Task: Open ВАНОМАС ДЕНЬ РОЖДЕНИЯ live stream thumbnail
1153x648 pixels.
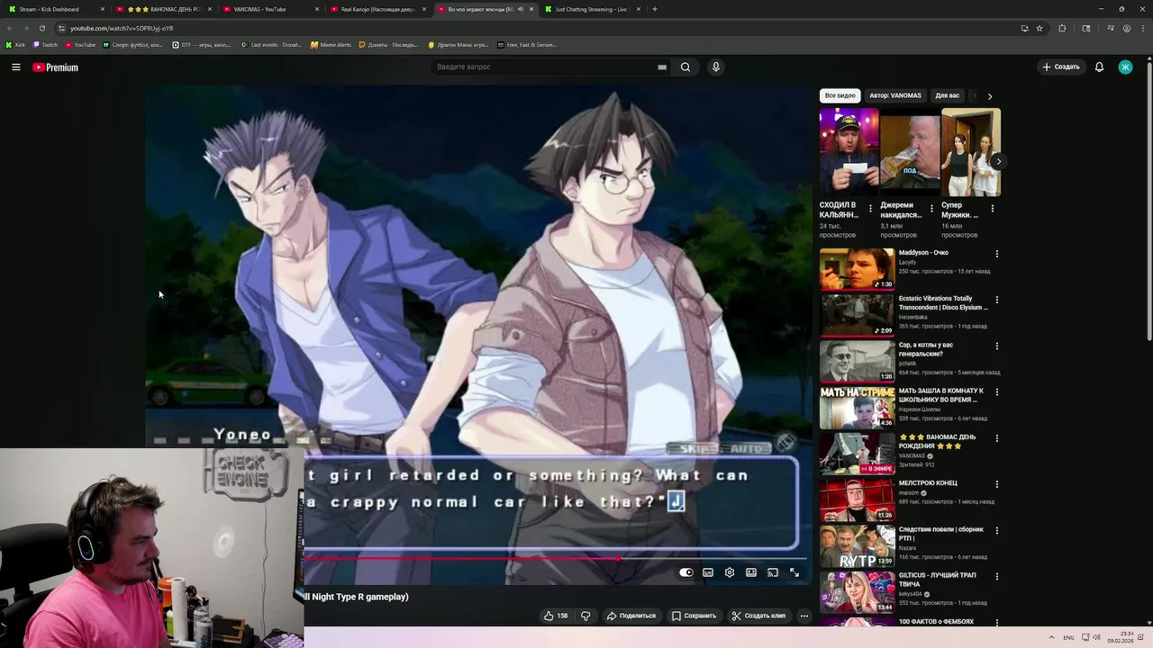Action: coord(857,453)
